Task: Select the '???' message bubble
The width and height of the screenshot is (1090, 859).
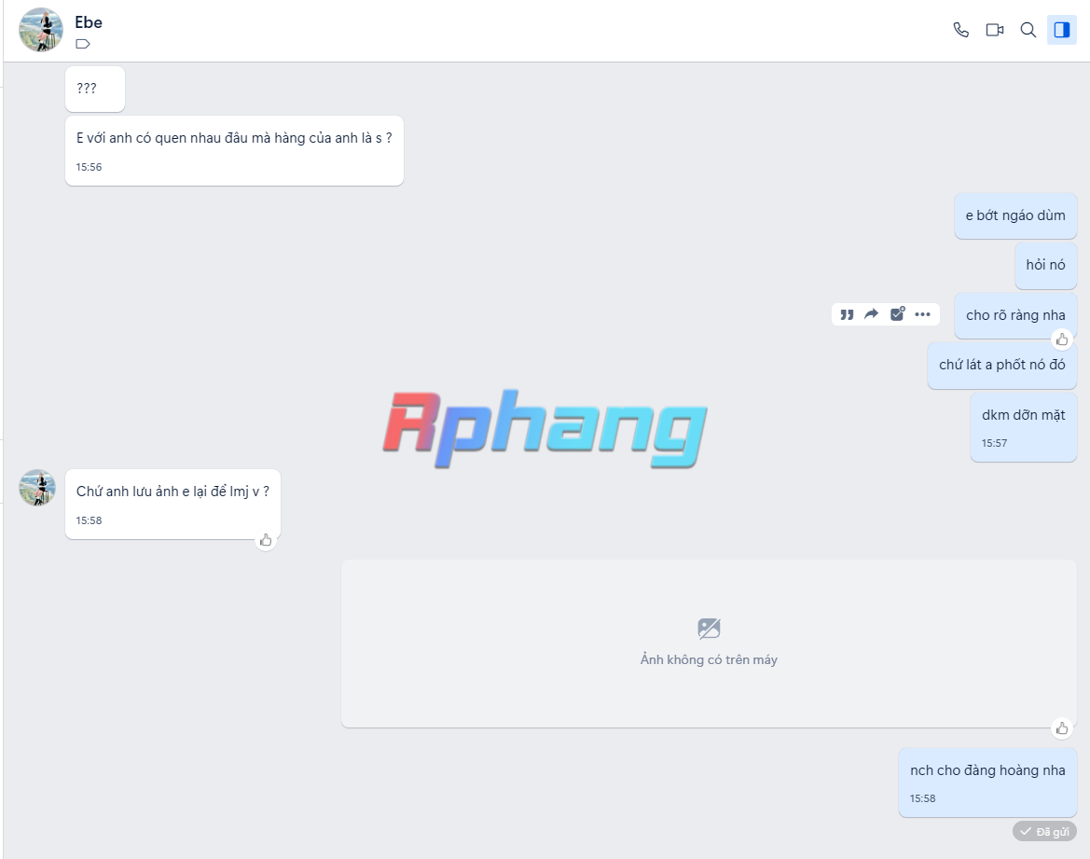Action: [x=94, y=89]
